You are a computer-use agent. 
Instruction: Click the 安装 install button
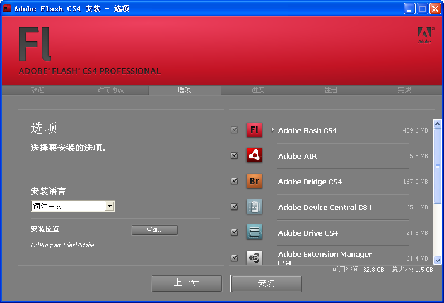(266, 283)
